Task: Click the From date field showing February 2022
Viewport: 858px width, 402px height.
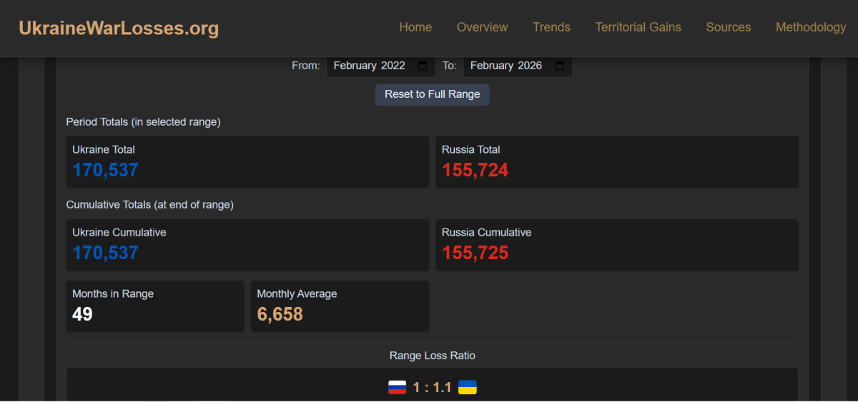Action: click(x=370, y=66)
